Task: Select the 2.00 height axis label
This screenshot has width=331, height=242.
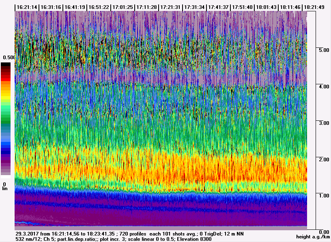Action: coord(324,159)
